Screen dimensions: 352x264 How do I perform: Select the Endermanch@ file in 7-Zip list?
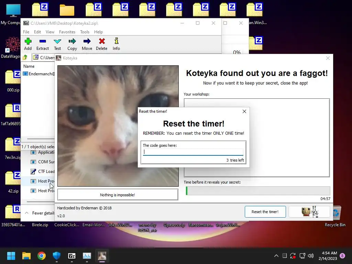[38, 74]
